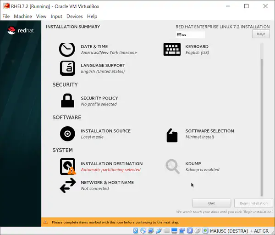Open Keyboard layout settings icon
The height and width of the screenshot is (235, 275).
tap(172, 49)
